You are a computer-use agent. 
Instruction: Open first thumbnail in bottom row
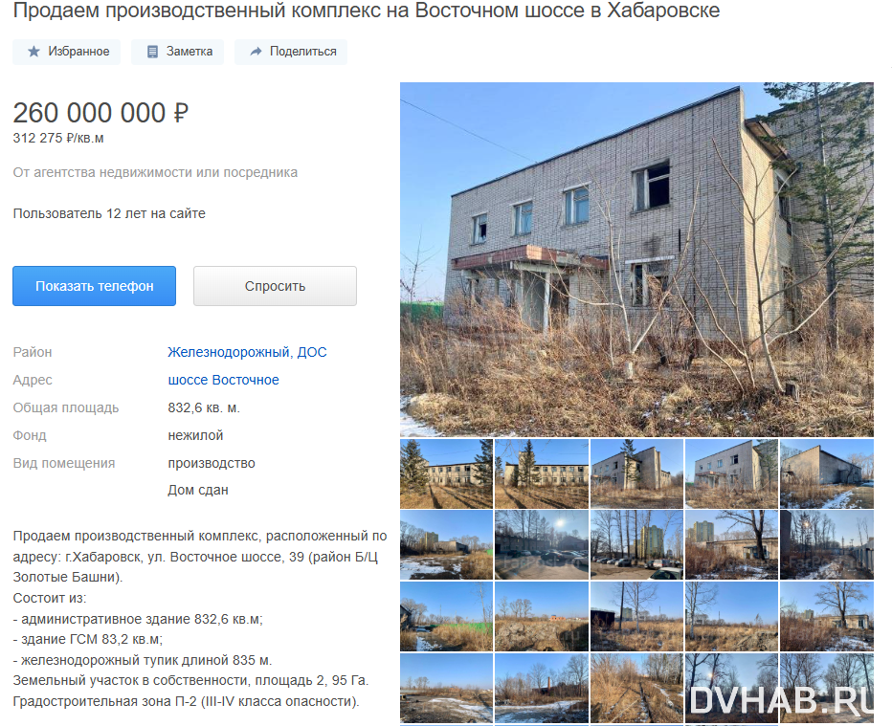pos(446,689)
